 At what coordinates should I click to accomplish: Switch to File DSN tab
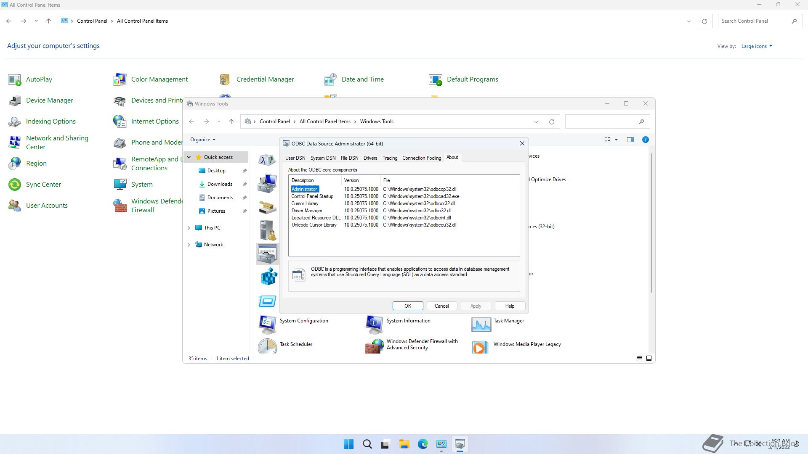click(349, 158)
